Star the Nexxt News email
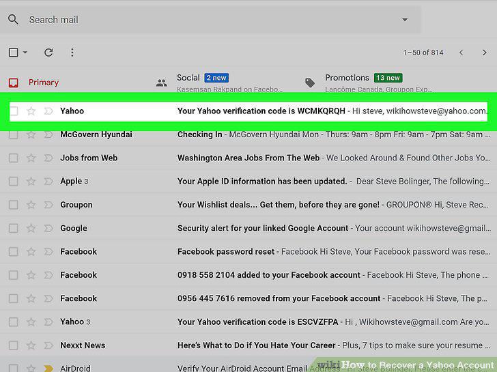Image resolution: width=497 pixels, height=372 pixels. [x=31, y=345]
